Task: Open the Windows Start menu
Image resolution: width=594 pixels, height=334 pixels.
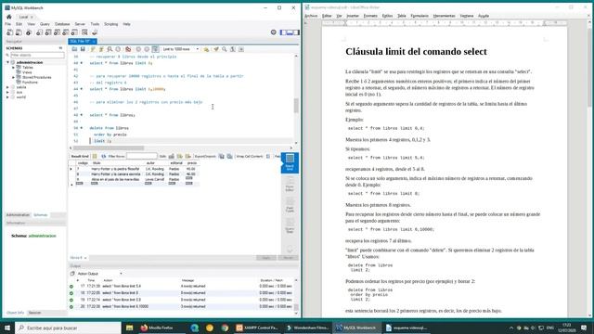Action: click(x=7, y=328)
